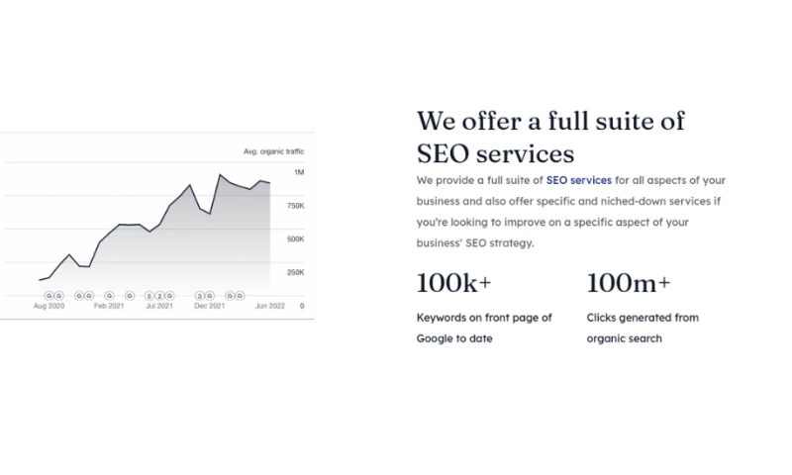
Task: Click the chart marker numbered 5
Action: [148, 295]
